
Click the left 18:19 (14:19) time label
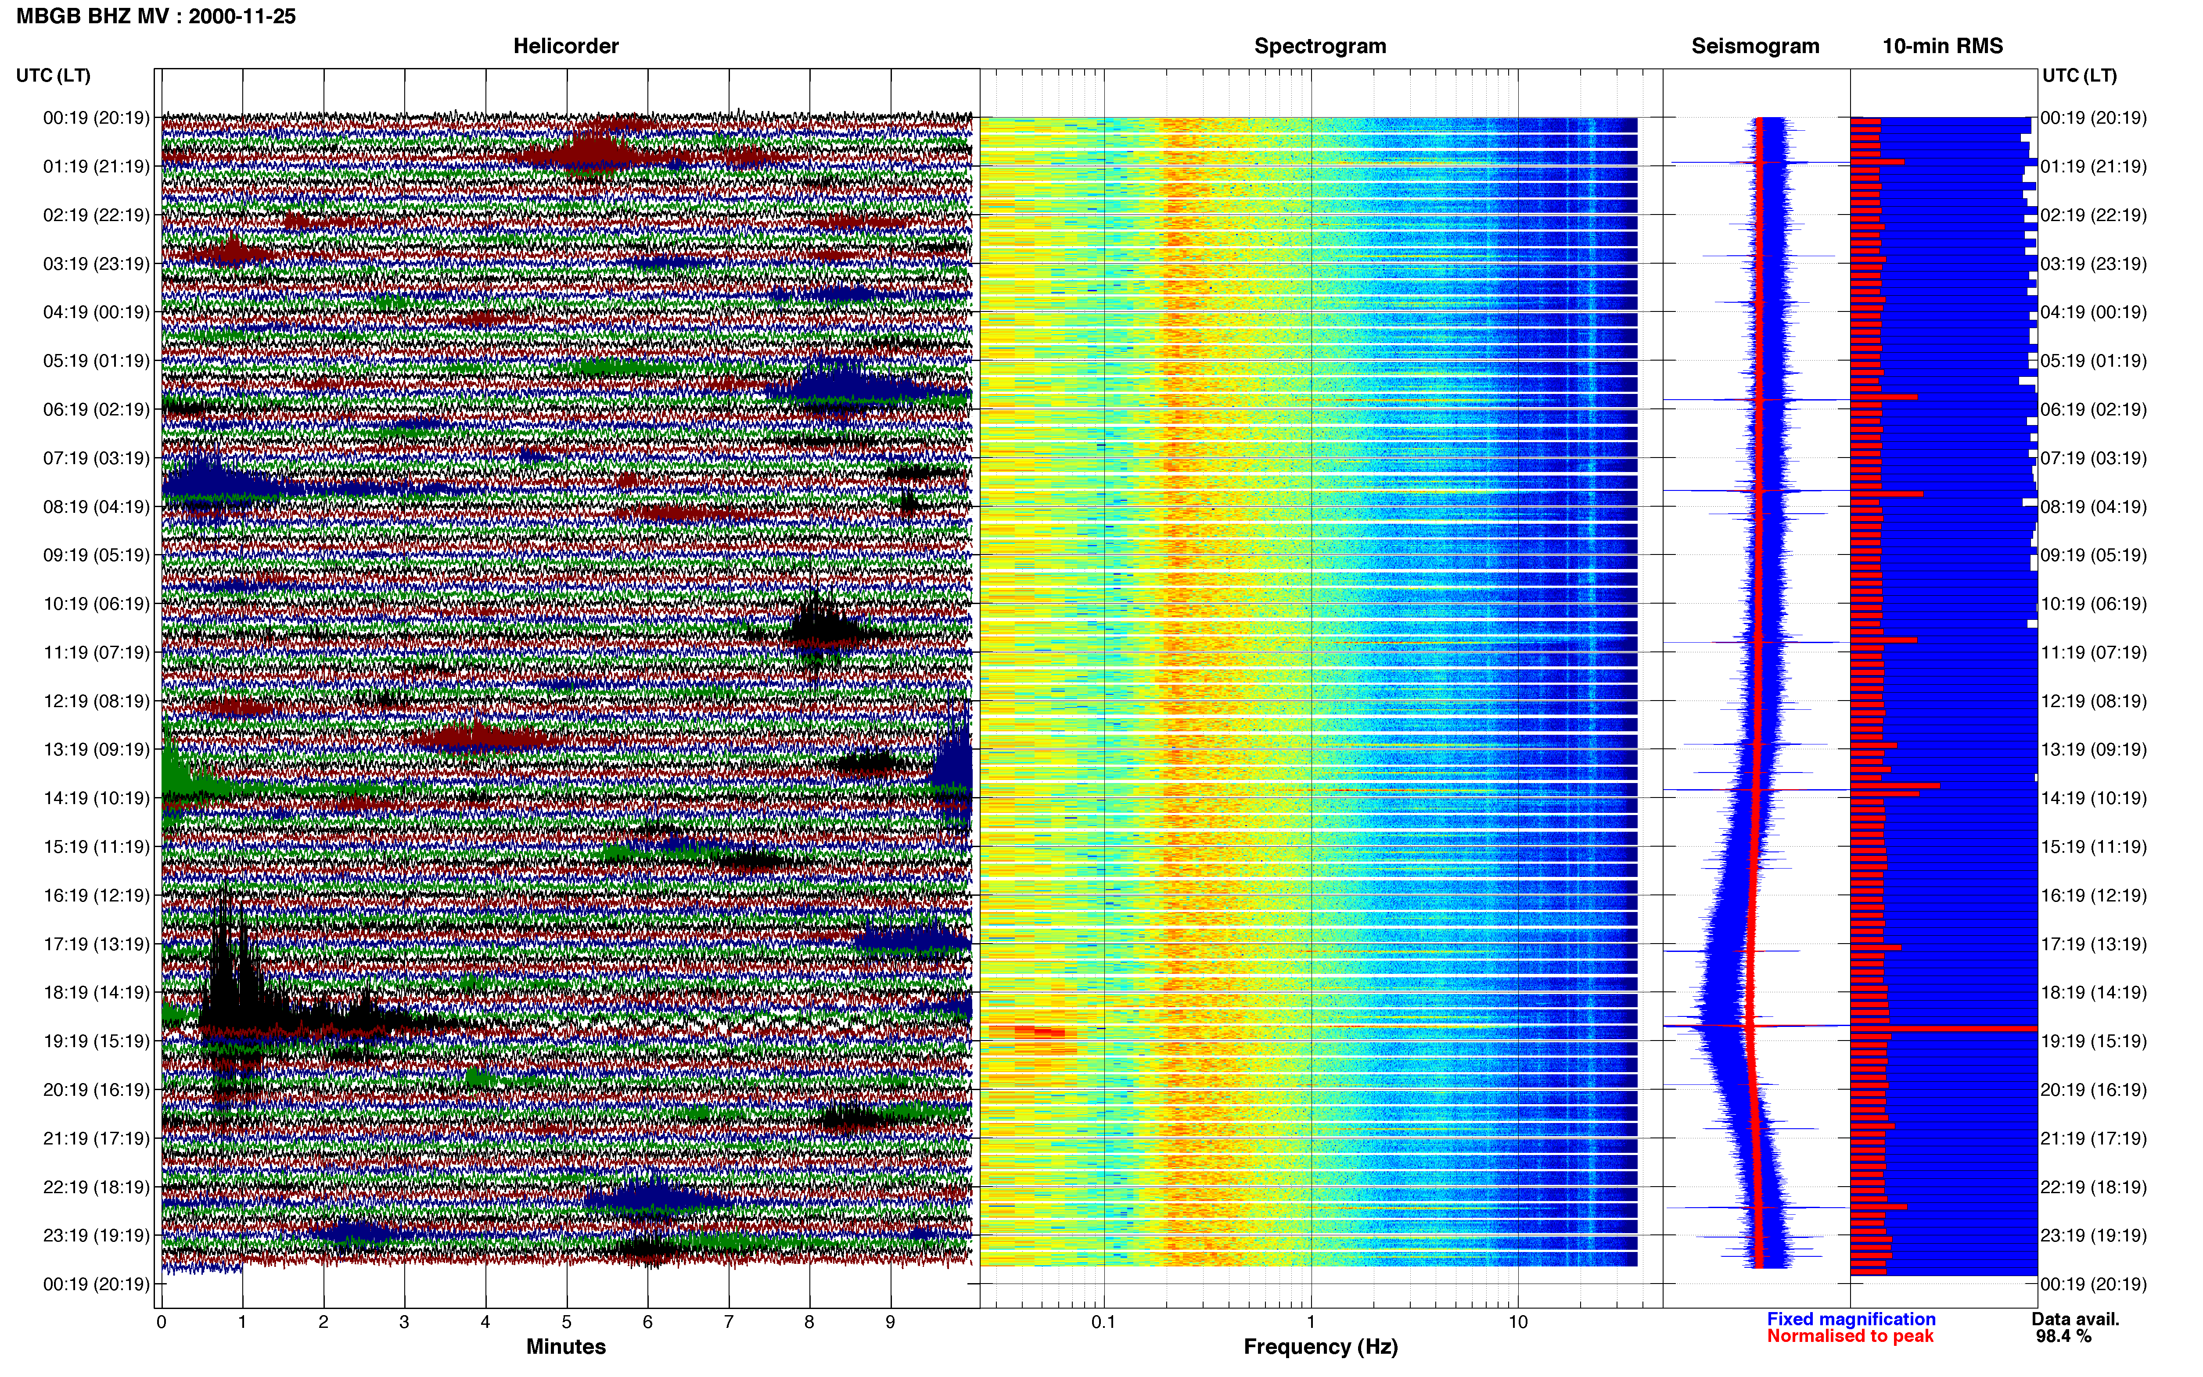point(96,993)
